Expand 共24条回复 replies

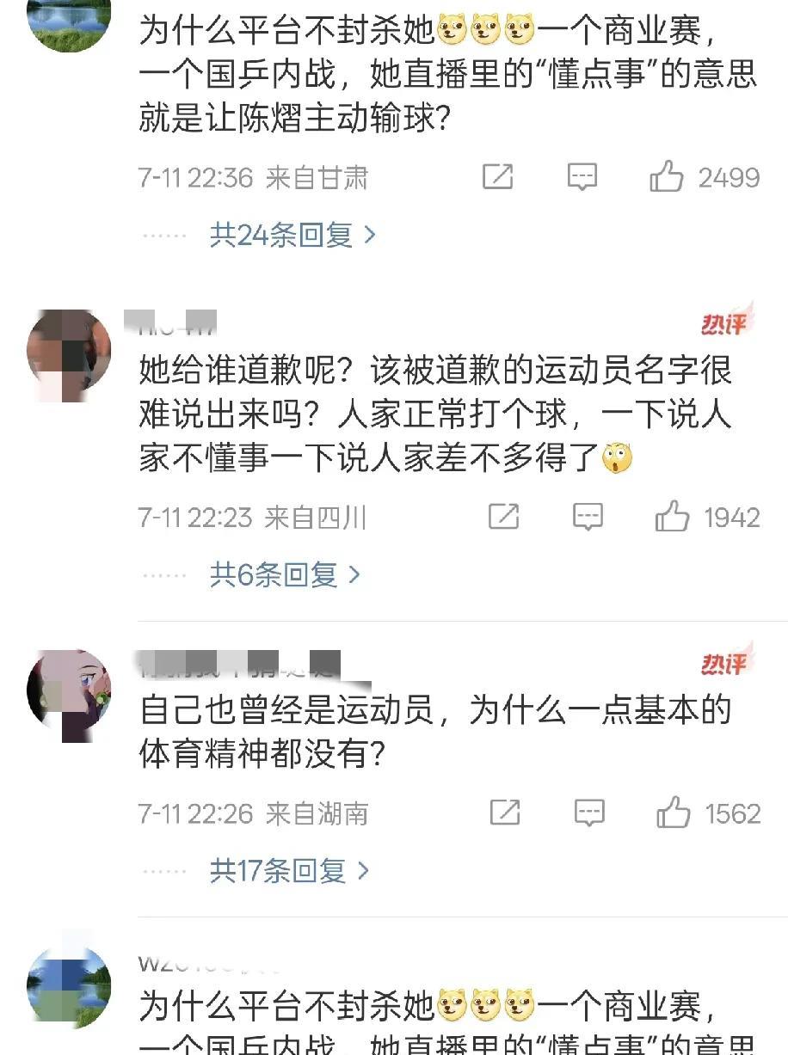(x=293, y=234)
